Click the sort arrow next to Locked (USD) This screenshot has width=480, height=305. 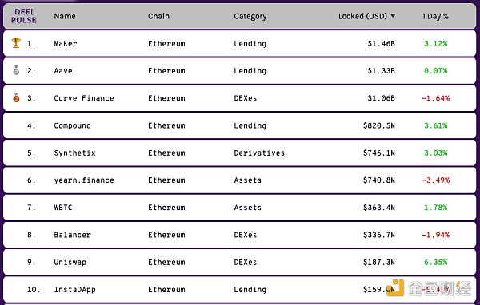point(393,16)
